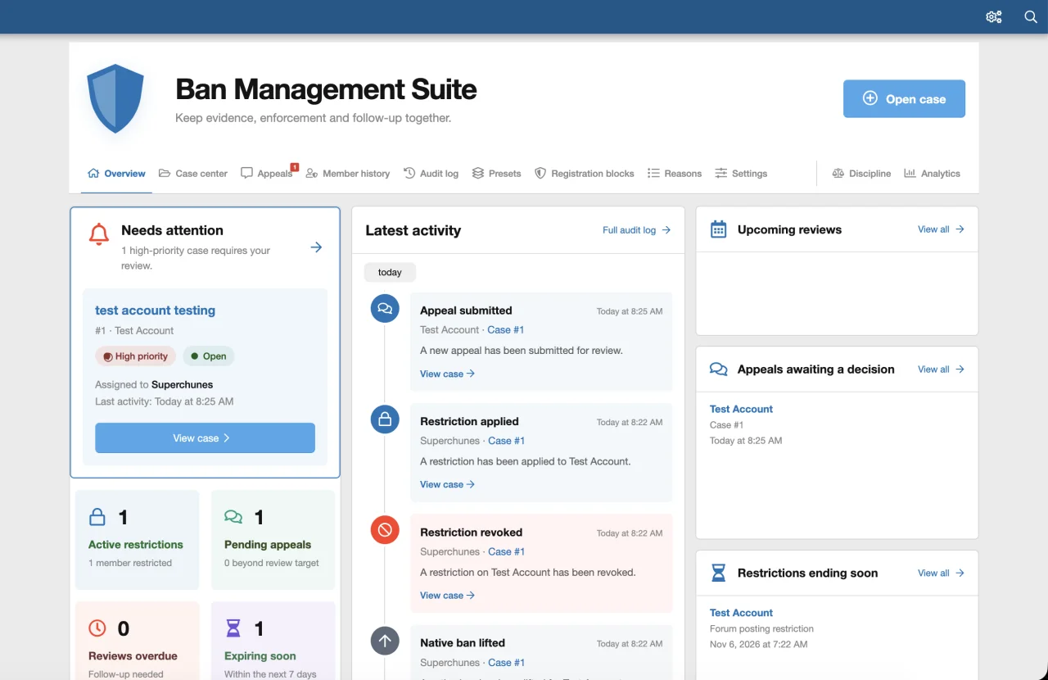
Task: Click View all in Restrictions ending soon
Action: click(x=941, y=573)
